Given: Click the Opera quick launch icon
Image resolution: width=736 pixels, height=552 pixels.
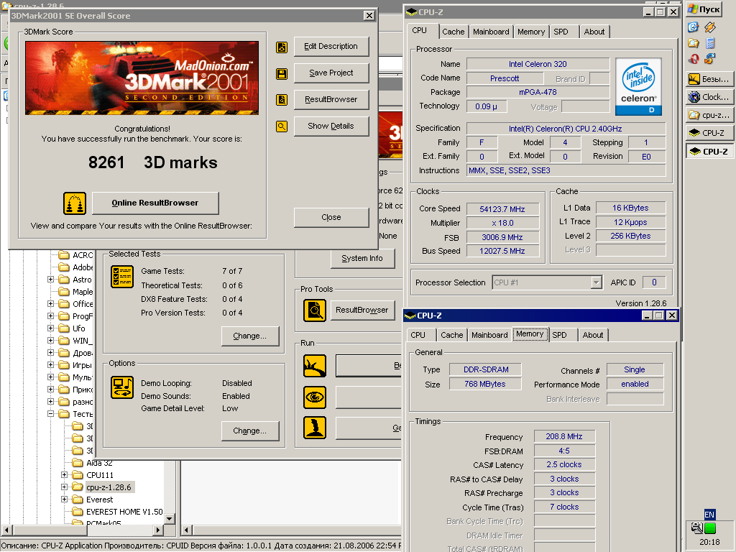Looking at the screenshot, I should (x=694, y=59).
